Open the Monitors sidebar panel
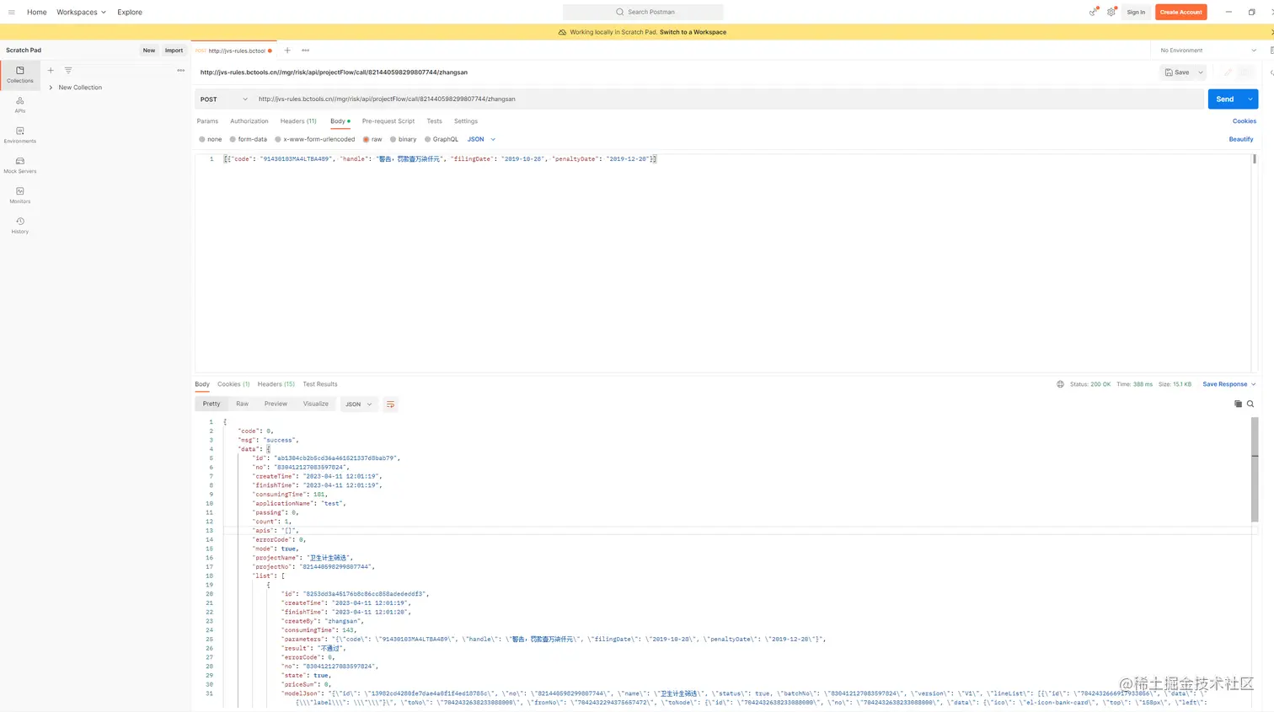 click(20, 195)
